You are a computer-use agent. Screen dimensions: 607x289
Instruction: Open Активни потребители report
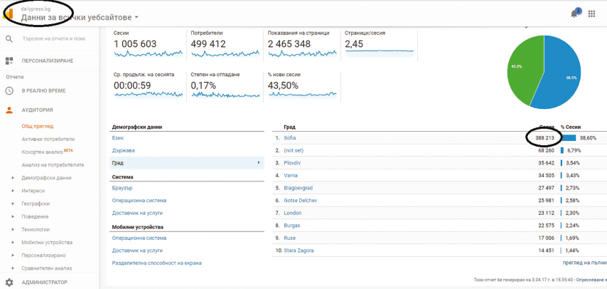[48, 139]
